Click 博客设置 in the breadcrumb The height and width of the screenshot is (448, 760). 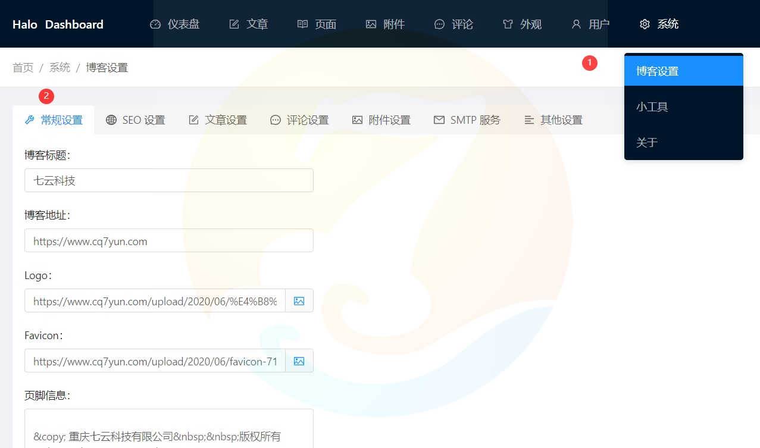[x=107, y=67]
